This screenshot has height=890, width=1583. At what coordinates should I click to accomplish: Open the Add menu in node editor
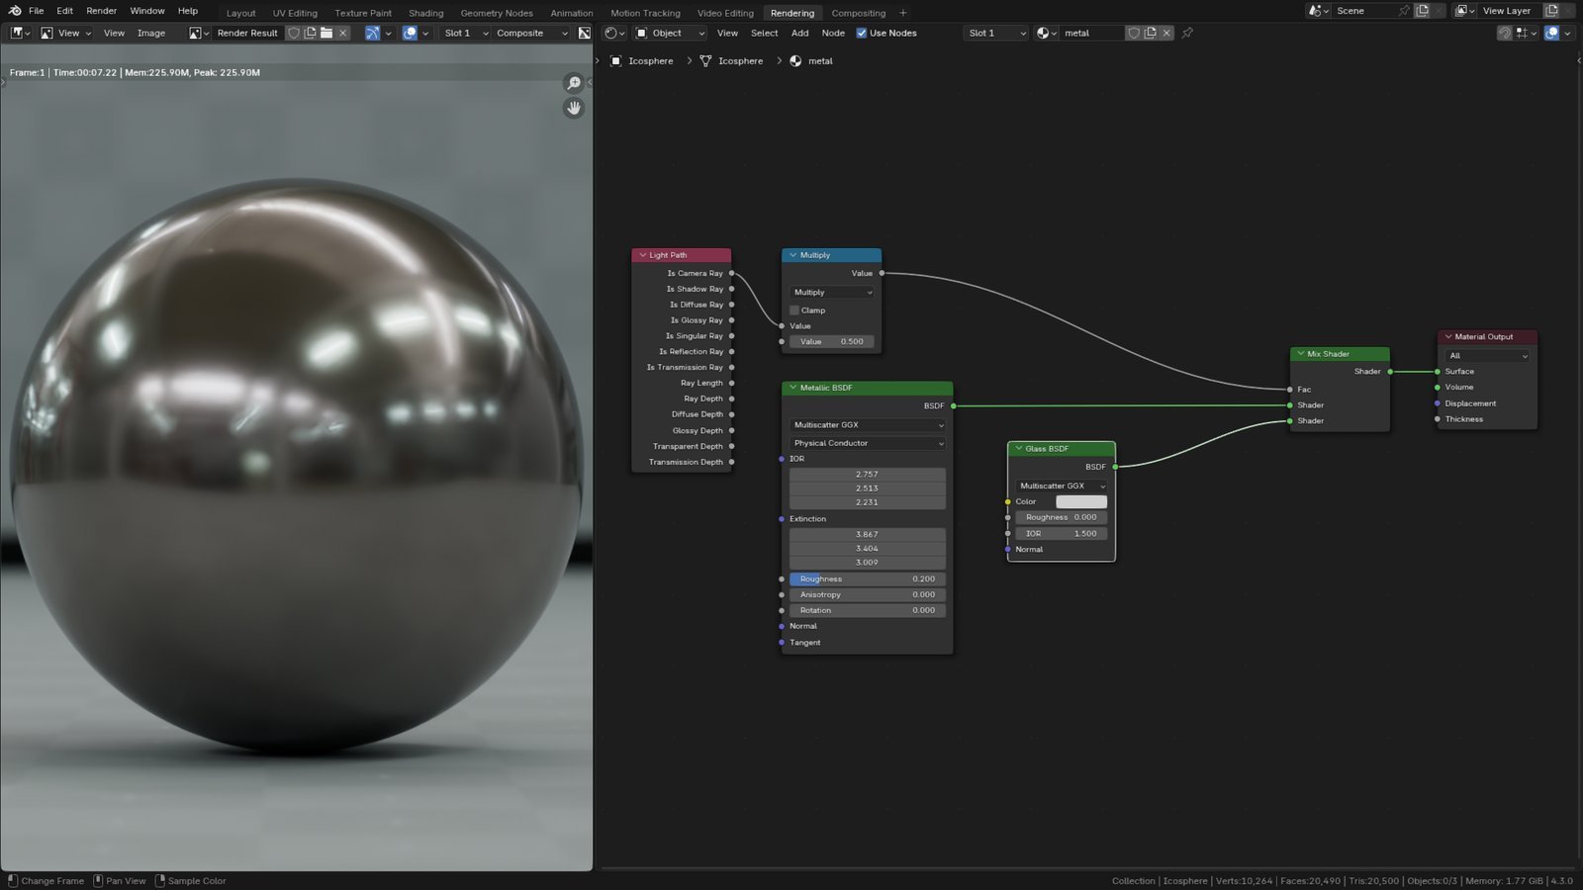click(799, 33)
